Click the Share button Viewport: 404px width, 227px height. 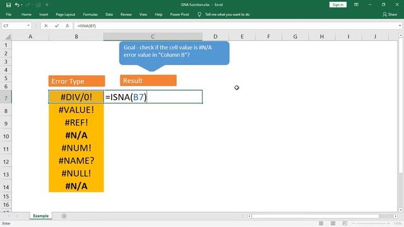(x=389, y=15)
